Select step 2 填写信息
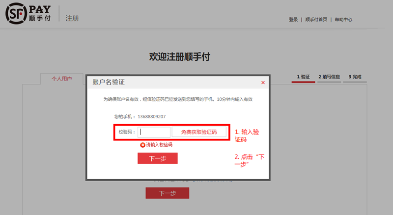 coord(329,77)
